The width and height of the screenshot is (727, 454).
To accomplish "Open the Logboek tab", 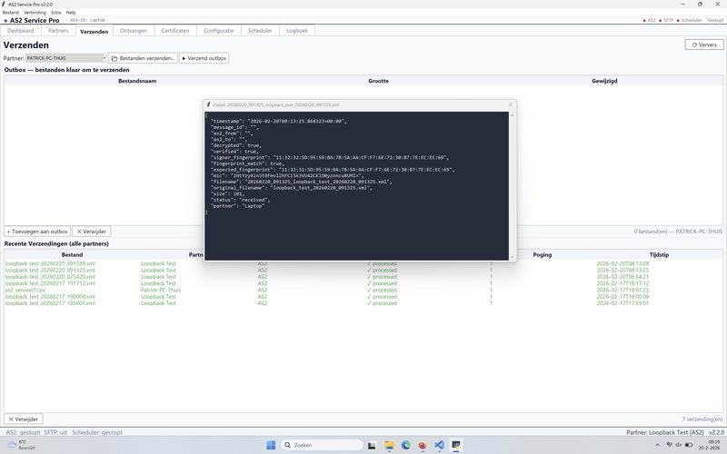I will click(x=297, y=31).
